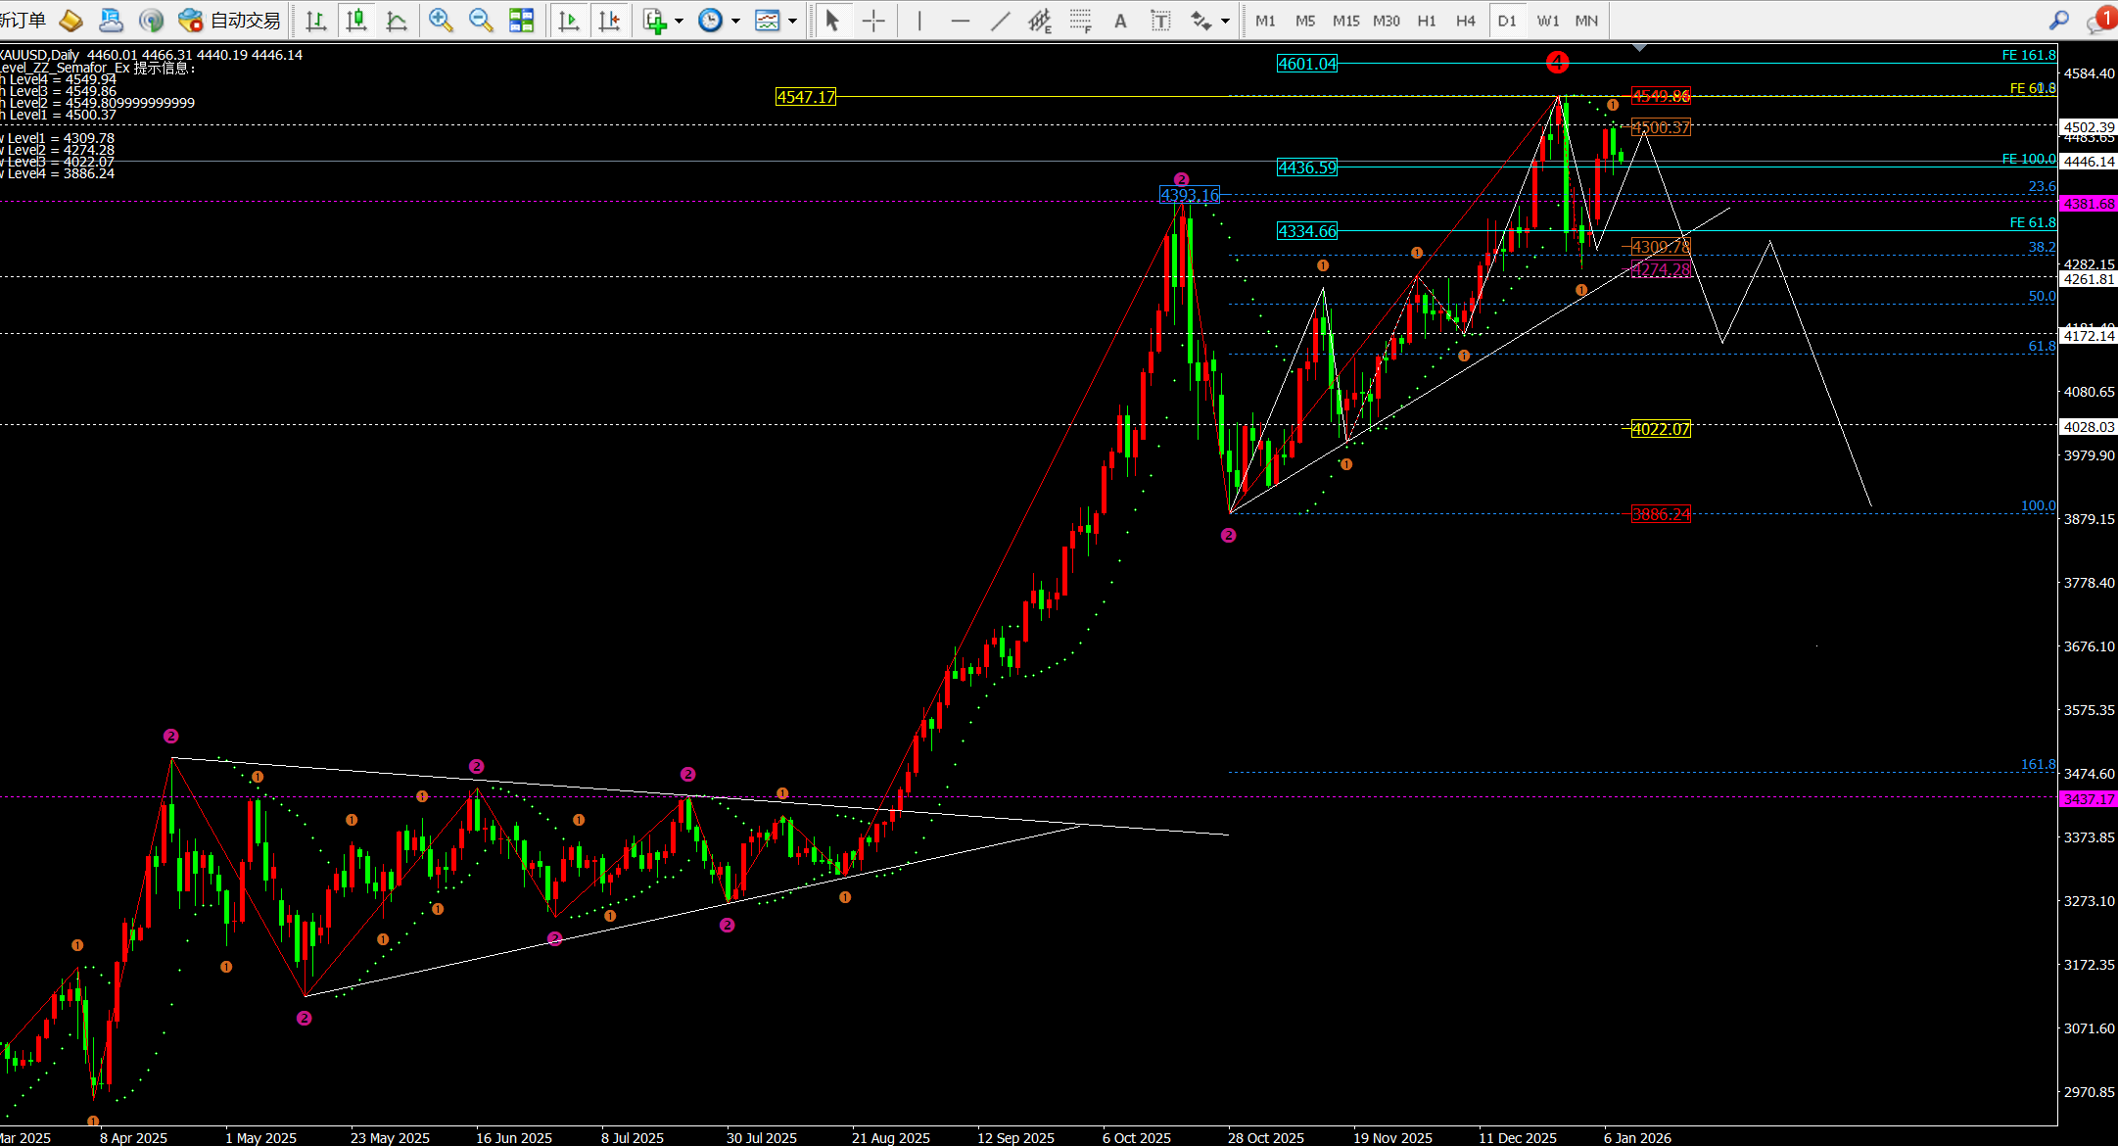
Task: Toggle the chart shift button
Action: click(609, 20)
